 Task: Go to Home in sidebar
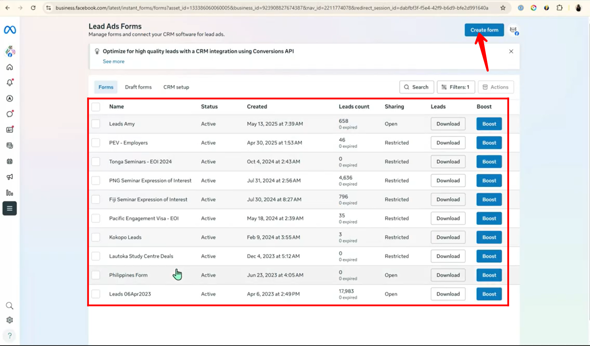(10, 67)
